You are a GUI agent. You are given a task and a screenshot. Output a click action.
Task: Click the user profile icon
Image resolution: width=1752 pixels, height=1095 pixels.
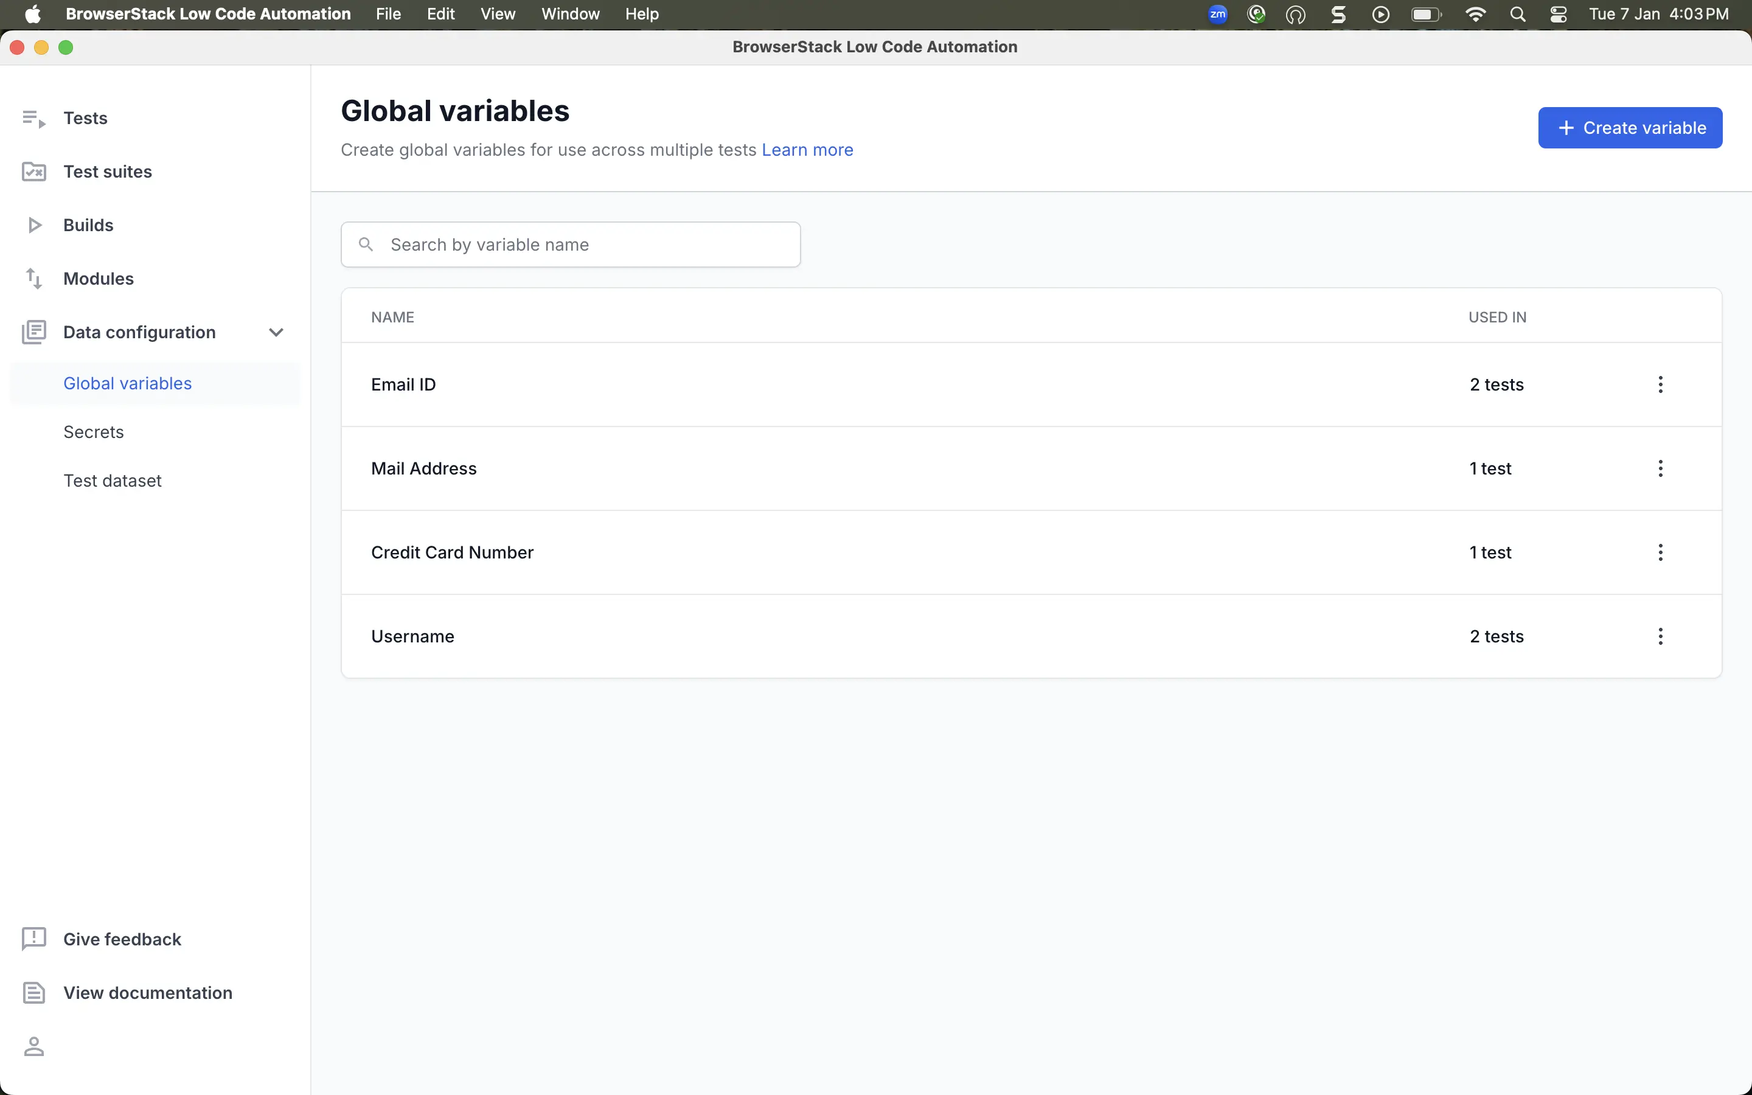tap(33, 1046)
